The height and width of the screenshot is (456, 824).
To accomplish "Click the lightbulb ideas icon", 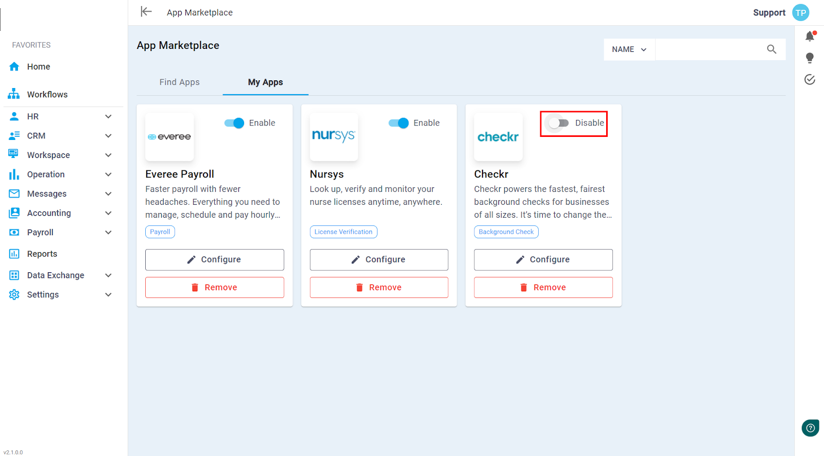I will pos(810,58).
